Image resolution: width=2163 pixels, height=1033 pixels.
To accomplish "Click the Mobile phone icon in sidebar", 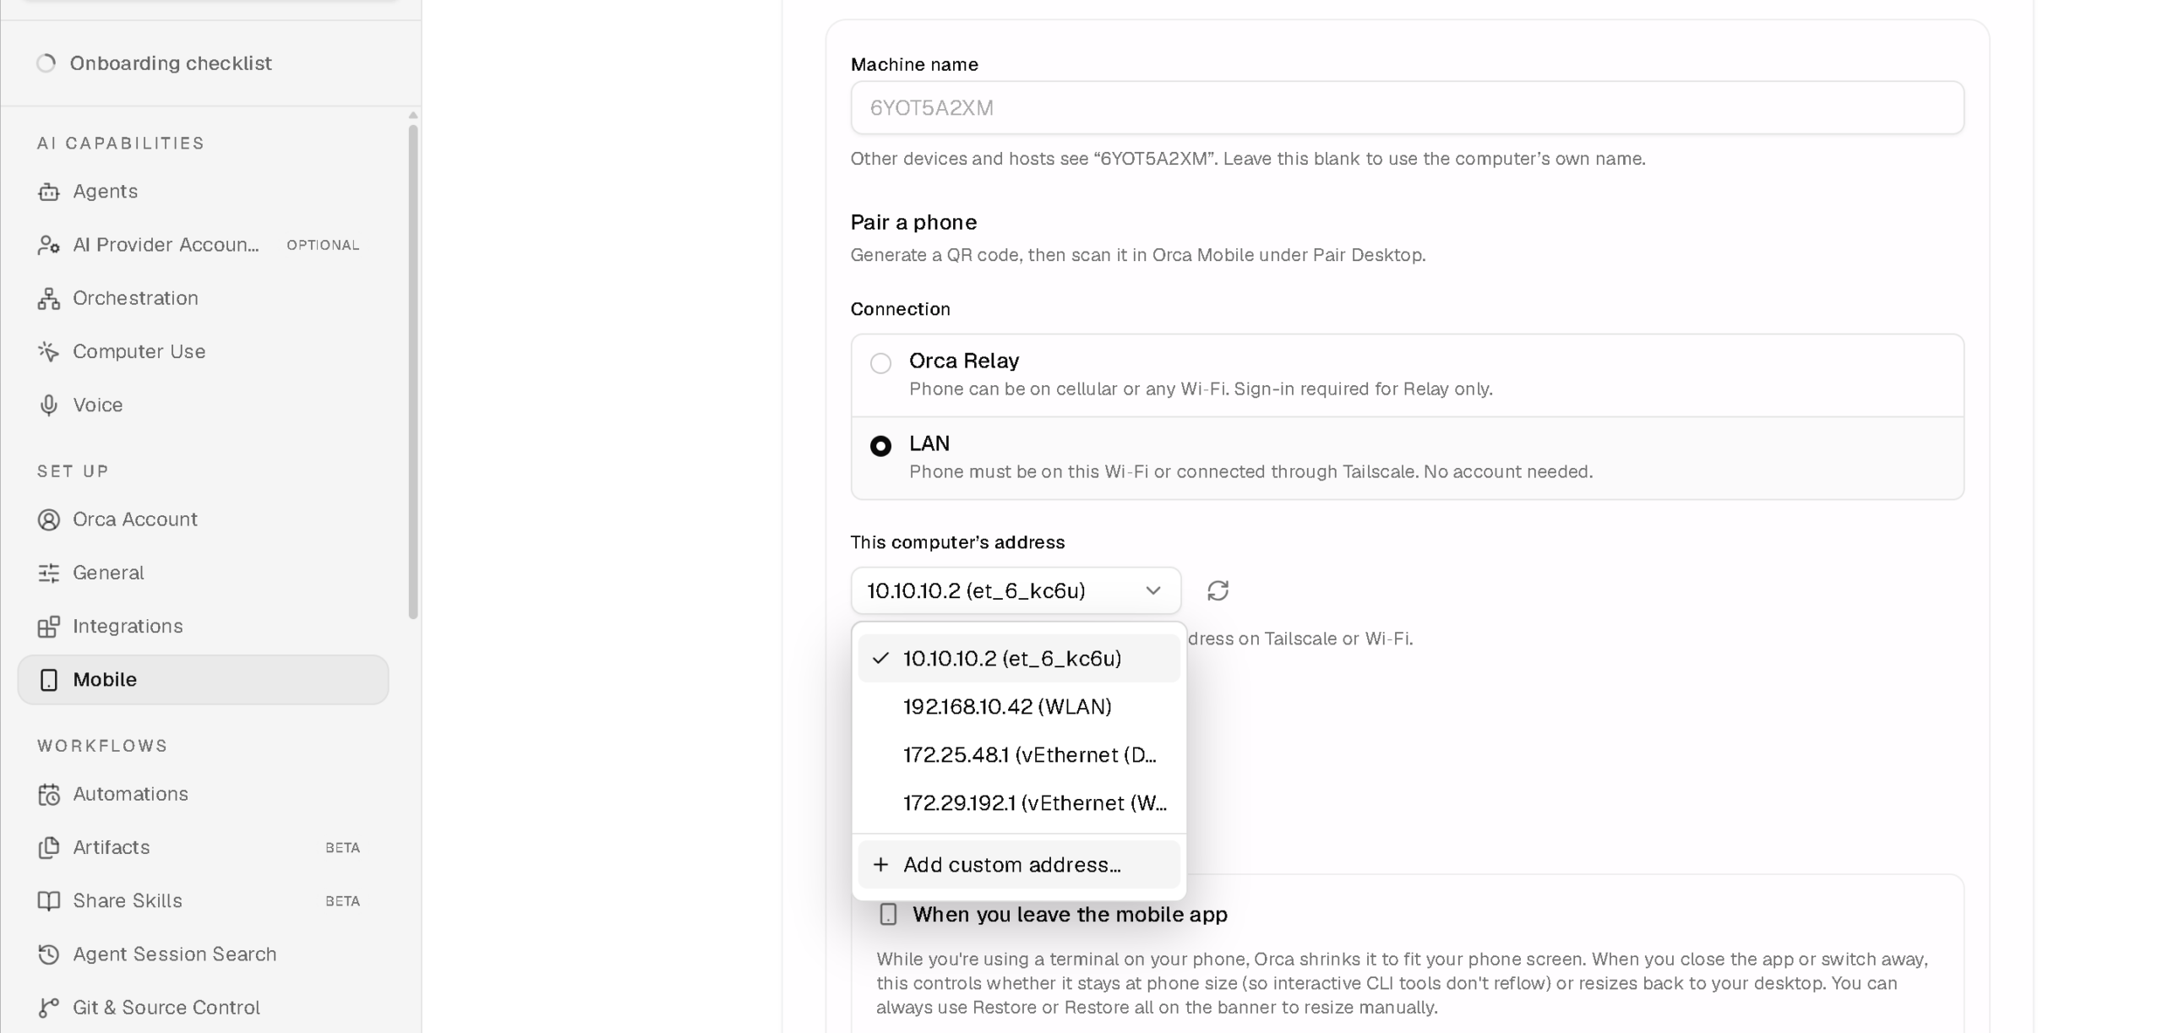I will [49, 680].
